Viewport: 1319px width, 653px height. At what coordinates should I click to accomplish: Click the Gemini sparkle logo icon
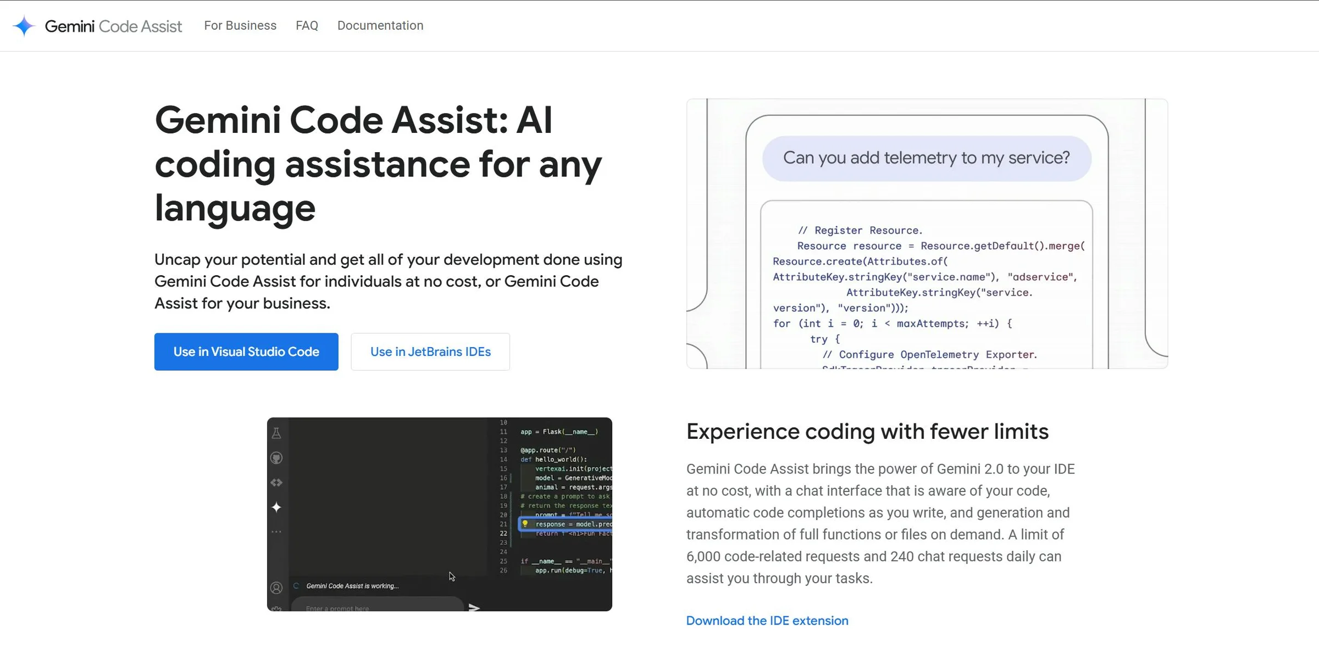click(24, 26)
